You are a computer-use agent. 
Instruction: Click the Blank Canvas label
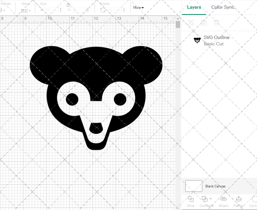tap(215, 186)
